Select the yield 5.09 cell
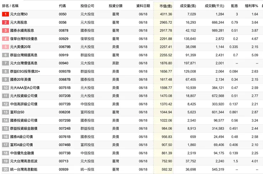Image resolution: width=263 pixels, height=174 pixels. click(254, 55)
